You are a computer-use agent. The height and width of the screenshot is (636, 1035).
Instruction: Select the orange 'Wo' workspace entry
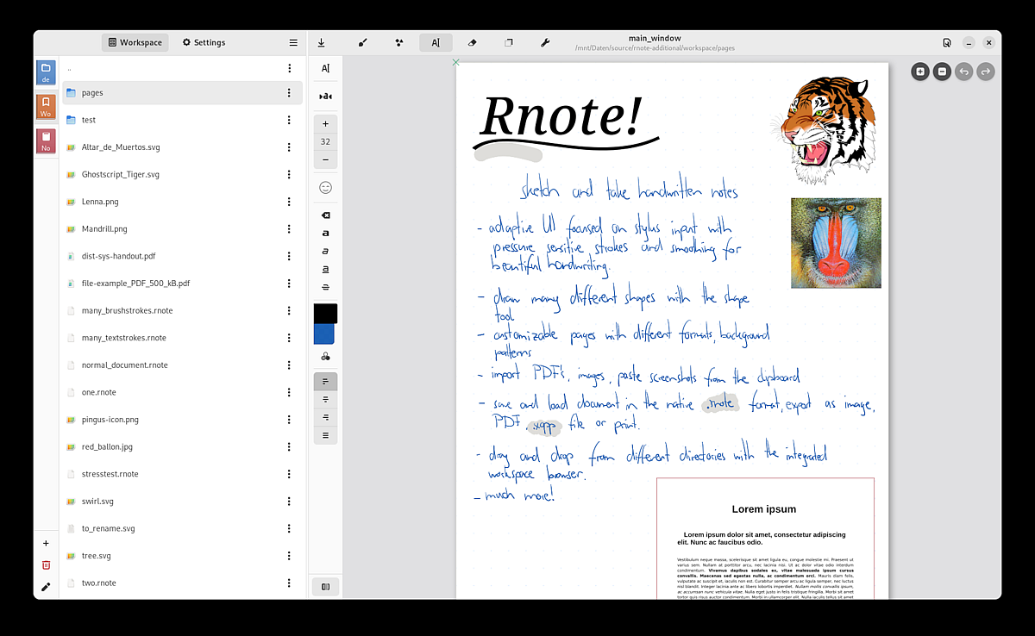pos(46,107)
